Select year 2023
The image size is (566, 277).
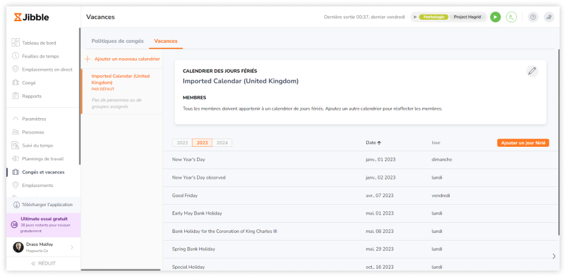click(202, 142)
